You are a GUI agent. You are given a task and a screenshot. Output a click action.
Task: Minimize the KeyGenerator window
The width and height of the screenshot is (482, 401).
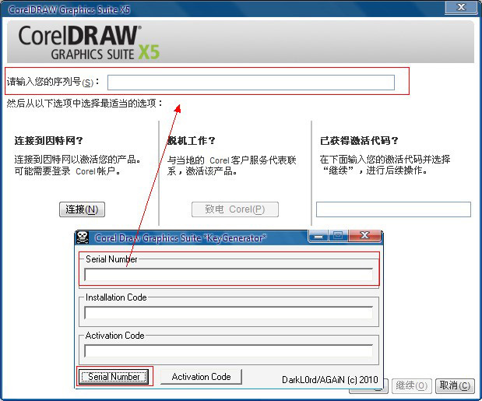point(318,236)
